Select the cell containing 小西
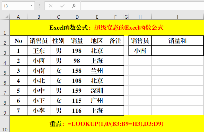The image size is (204, 132). point(39,61)
